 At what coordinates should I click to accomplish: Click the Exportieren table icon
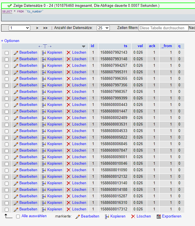(x=159, y=216)
